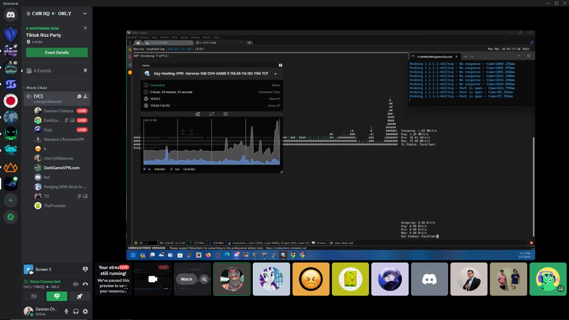Click the main shared screen stream view
The width and height of the screenshot is (569, 320).
(331, 145)
